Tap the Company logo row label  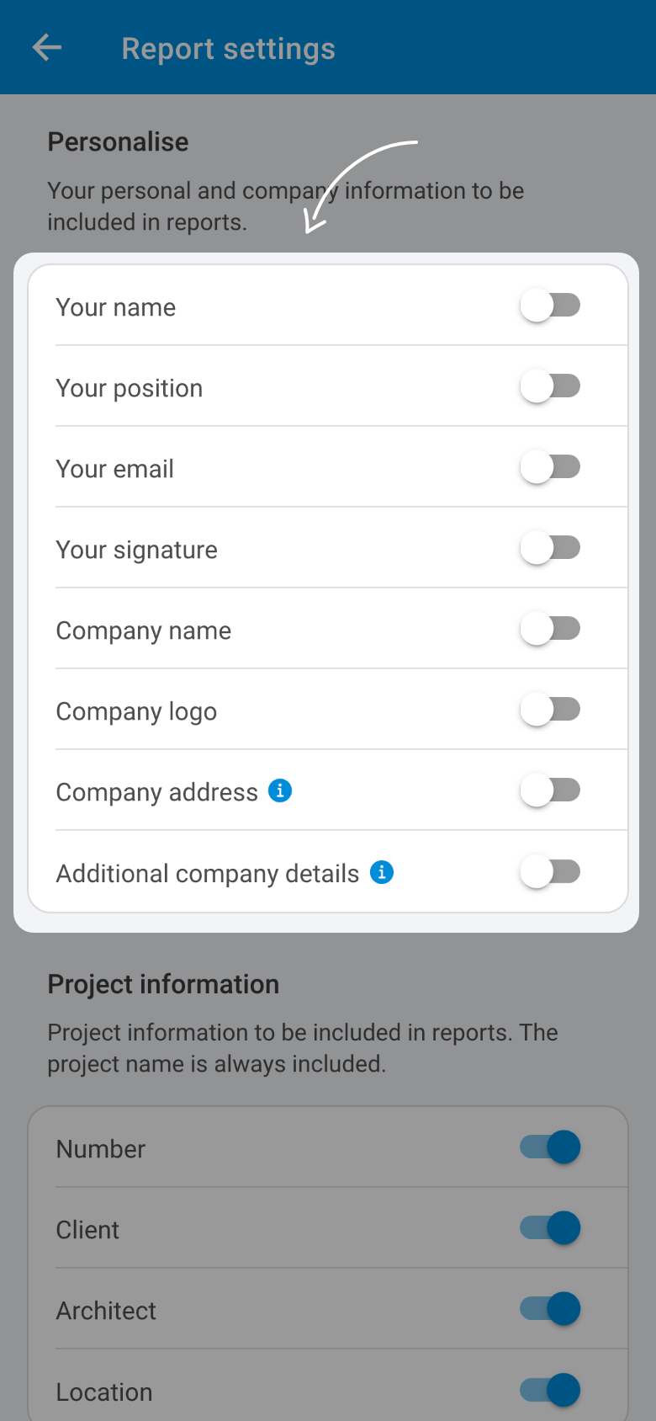136,712
